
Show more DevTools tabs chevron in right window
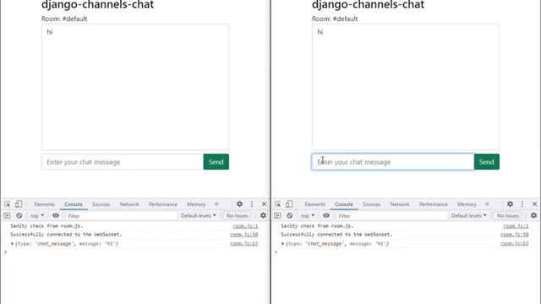tap(487, 204)
